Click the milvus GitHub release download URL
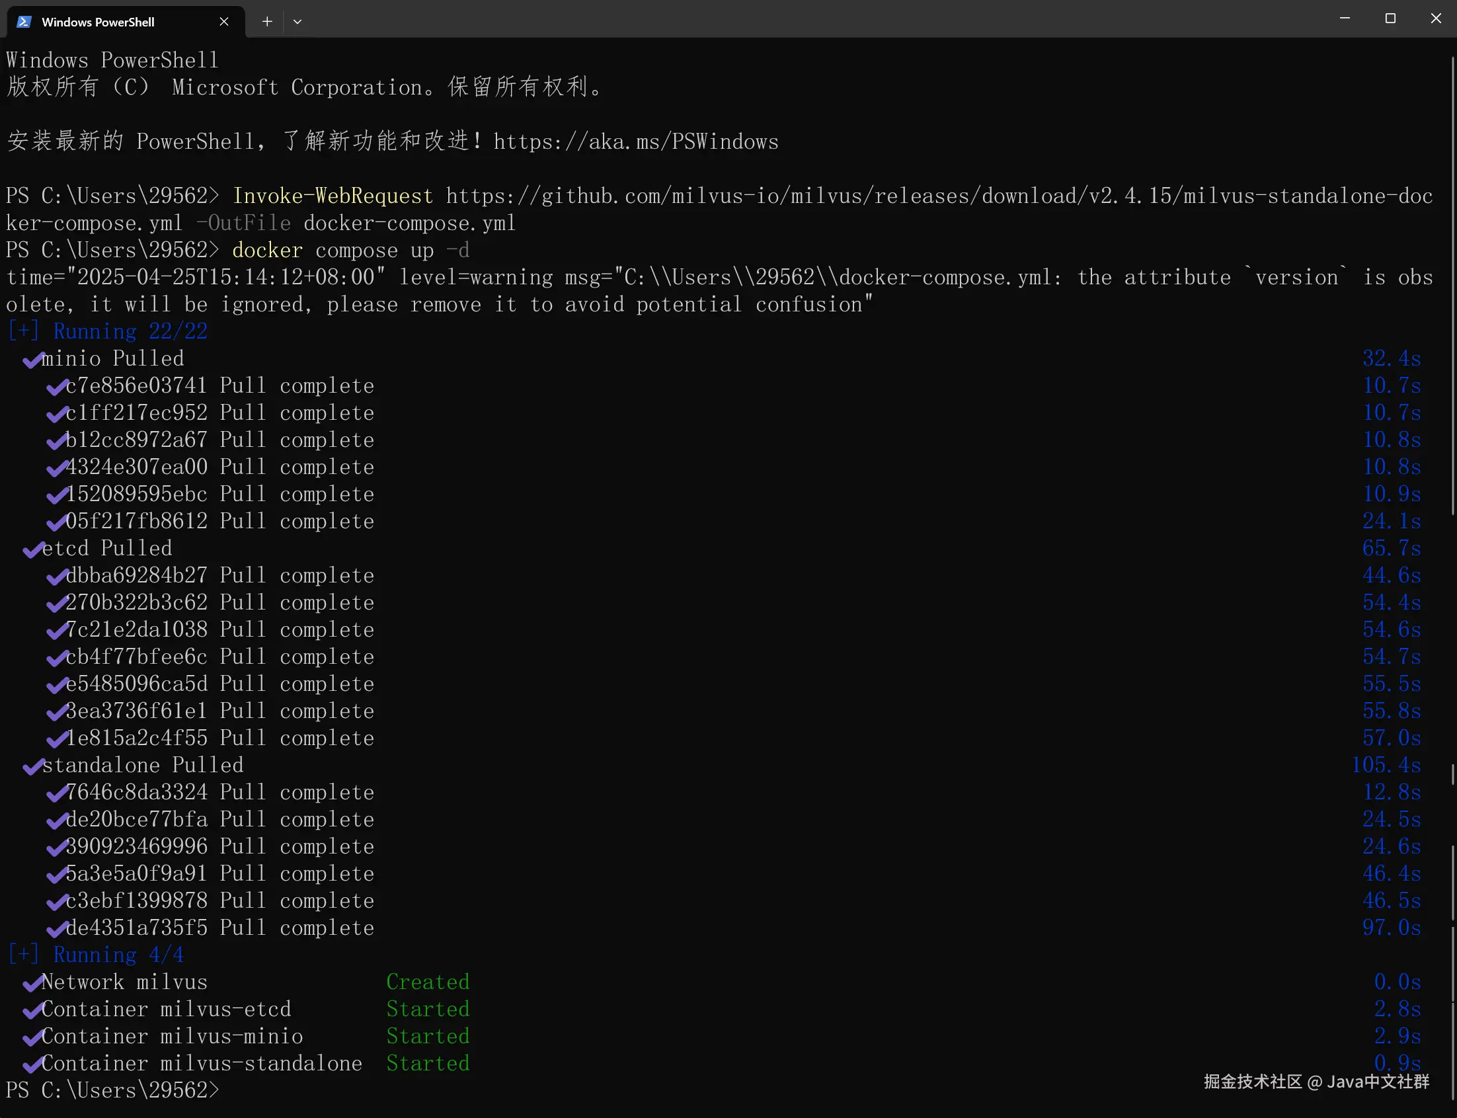The height and width of the screenshot is (1118, 1457). (938, 196)
